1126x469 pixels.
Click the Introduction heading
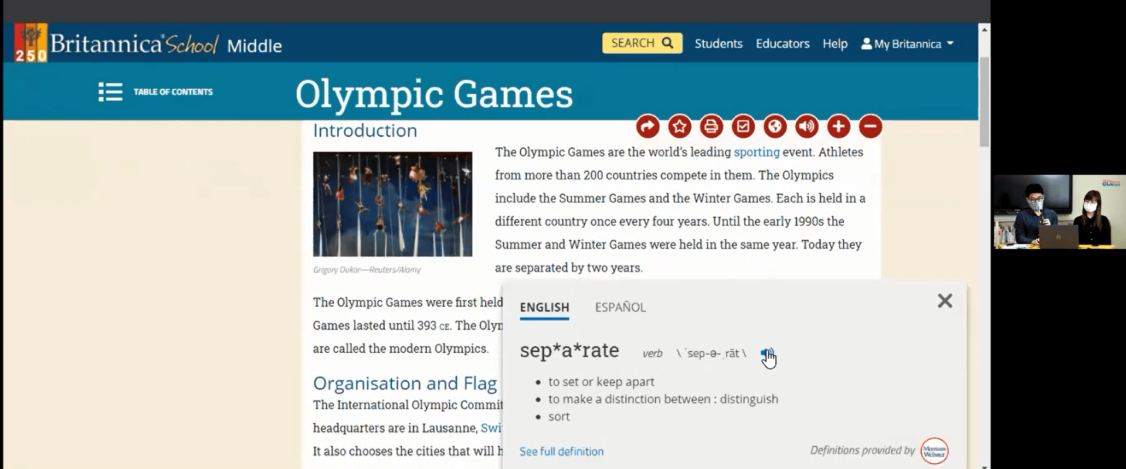tap(365, 130)
